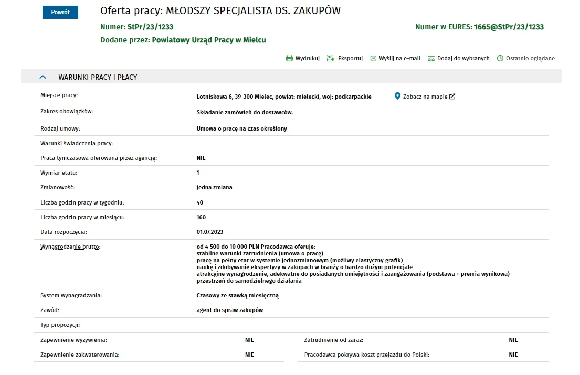Click the Liczba godzin pracy w tygodniu label

click(x=82, y=202)
